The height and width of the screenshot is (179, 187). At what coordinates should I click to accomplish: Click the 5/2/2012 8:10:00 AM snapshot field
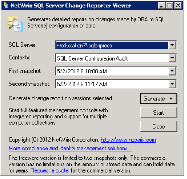coord(112,71)
